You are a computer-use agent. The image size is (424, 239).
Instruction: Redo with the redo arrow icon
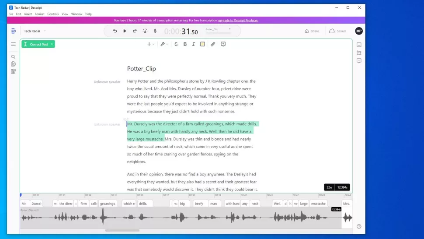(135, 31)
